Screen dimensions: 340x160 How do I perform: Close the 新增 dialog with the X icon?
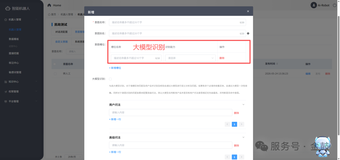tap(248, 11)
